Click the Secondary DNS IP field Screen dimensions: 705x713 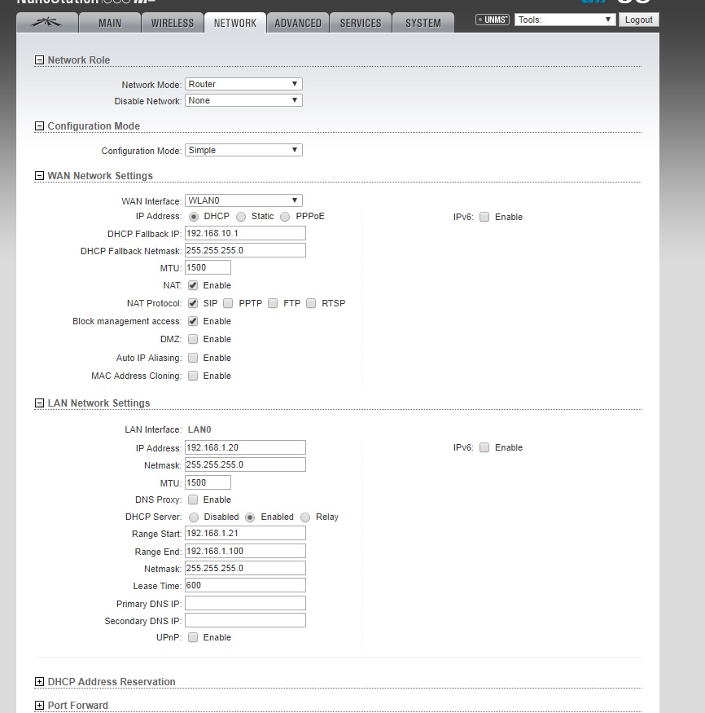pos(245,620)
